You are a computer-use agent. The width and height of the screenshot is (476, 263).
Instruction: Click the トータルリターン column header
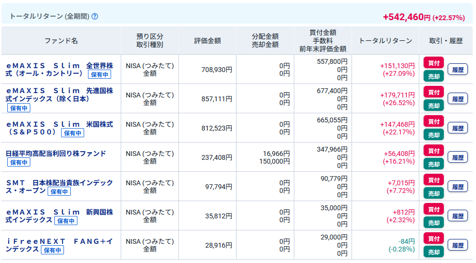tap(386, 41)
